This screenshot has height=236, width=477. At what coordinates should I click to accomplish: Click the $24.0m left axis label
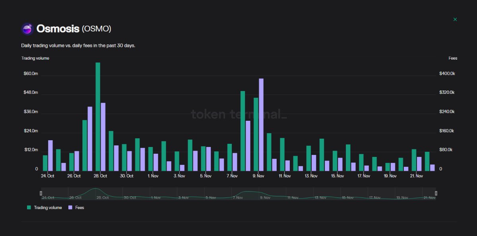point(31,131)
